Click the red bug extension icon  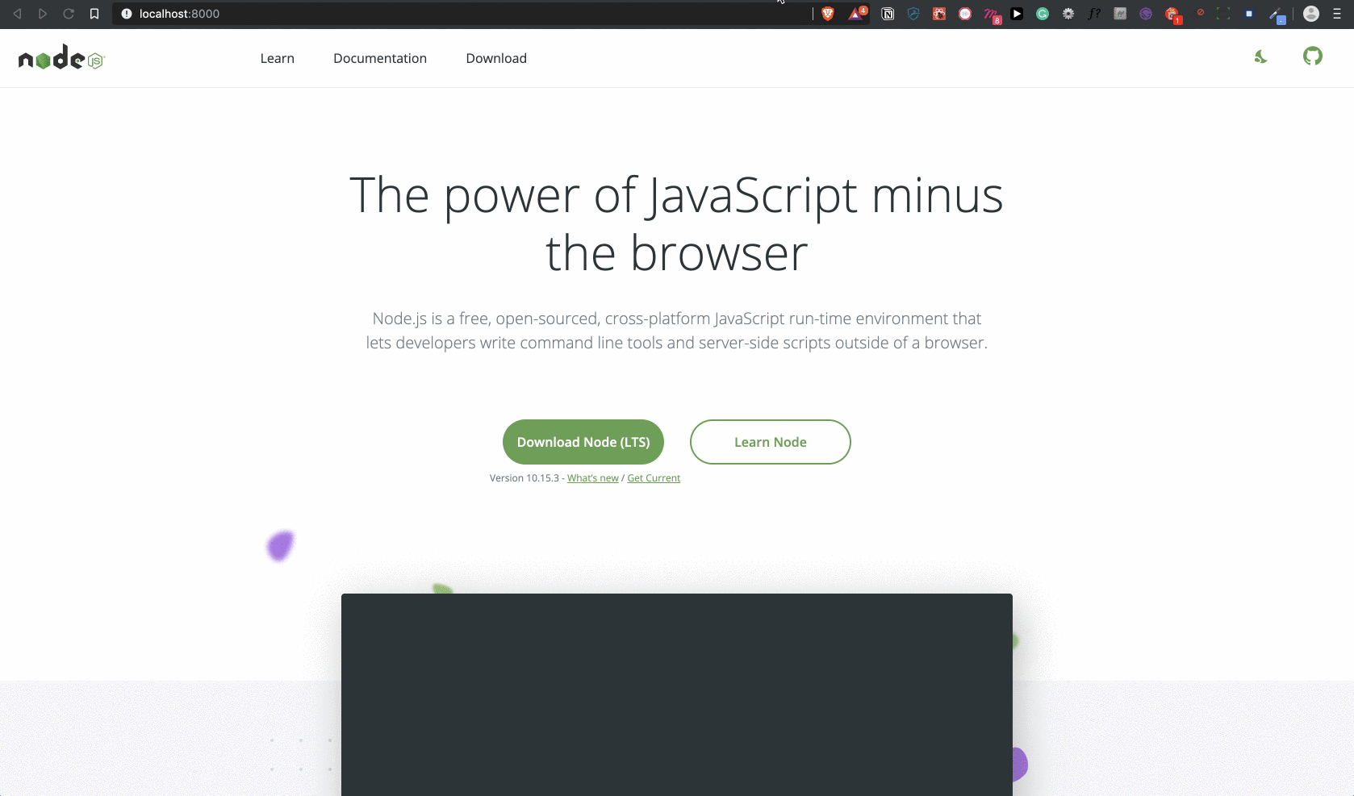coord(939,14)
